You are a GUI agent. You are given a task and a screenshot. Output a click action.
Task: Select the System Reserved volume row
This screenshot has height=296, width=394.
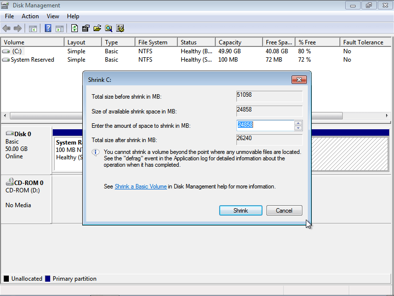tap(32, 59)
